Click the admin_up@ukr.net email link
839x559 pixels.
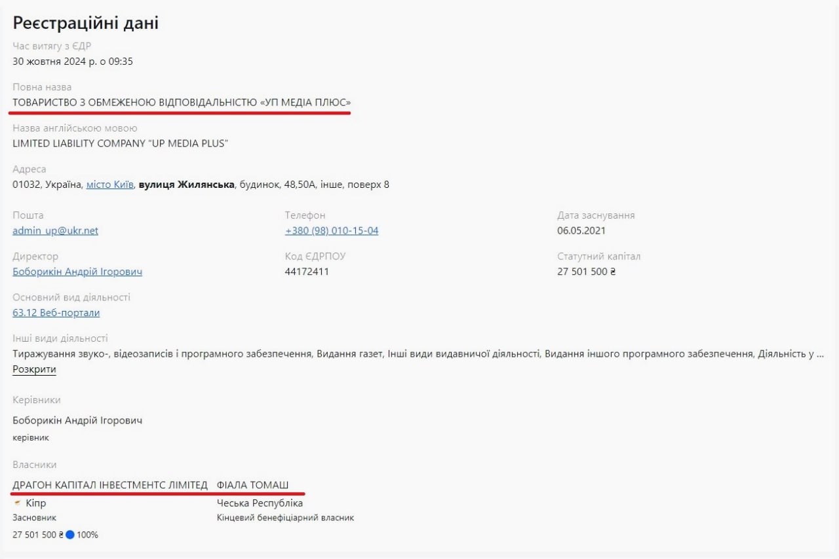point(56,231)
